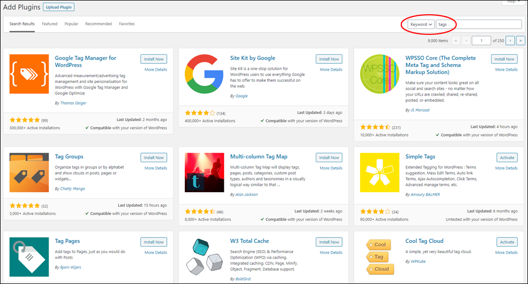This screenshot has width=528, height=284.
Task: Open More Details for W3 Total Cache
Action: (x=331, y=253)
